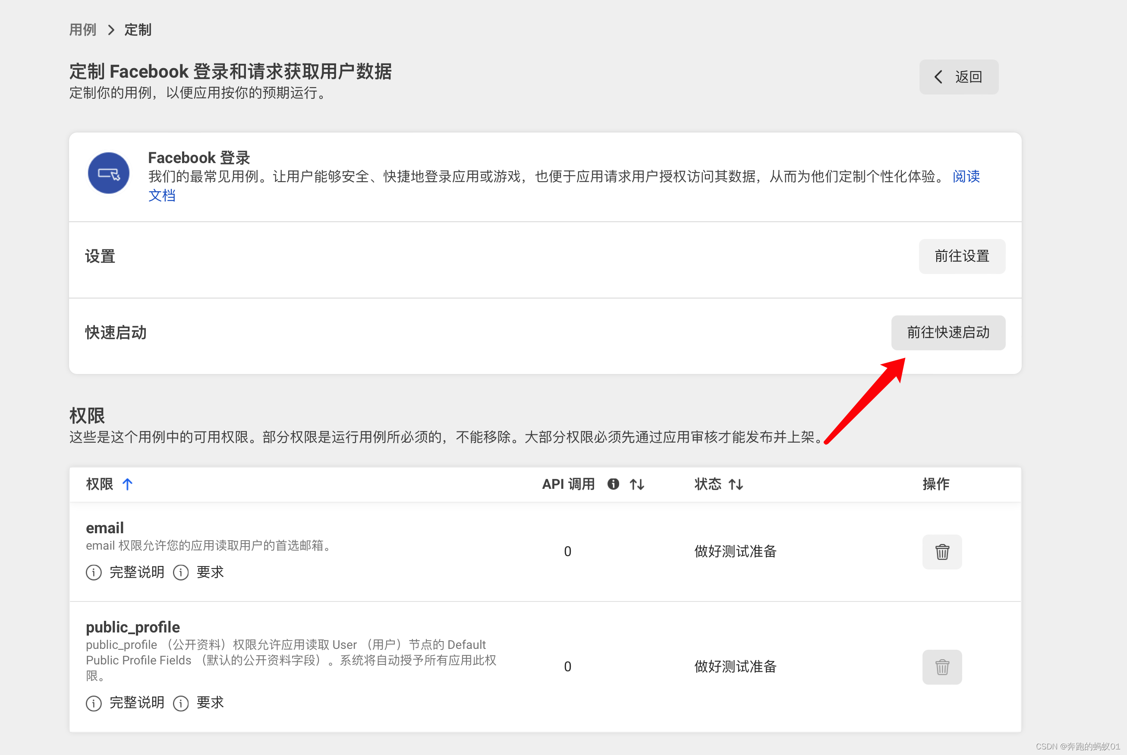Click the 设置 row label

click(100, 256)
